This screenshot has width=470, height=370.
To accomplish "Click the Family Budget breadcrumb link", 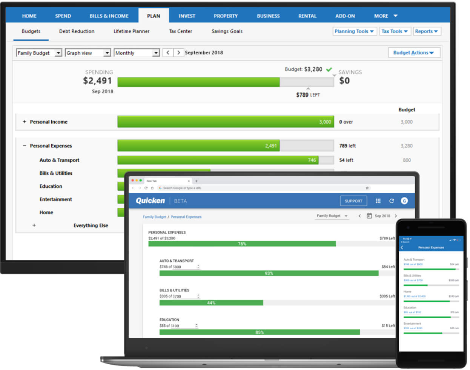I will (154, 217).
